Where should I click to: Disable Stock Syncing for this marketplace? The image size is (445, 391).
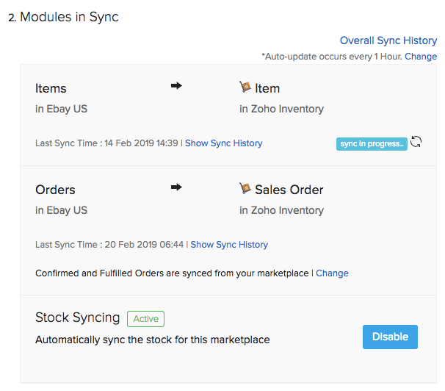390,337
